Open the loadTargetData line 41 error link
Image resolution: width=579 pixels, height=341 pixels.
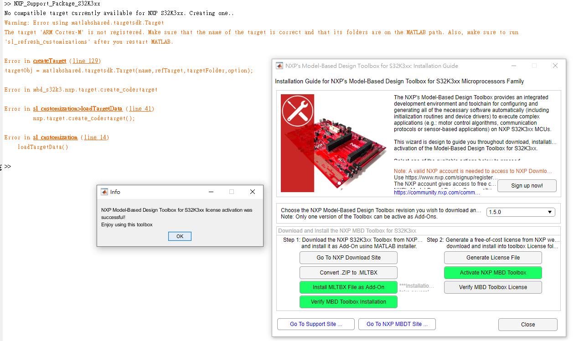tap(78, 108)
